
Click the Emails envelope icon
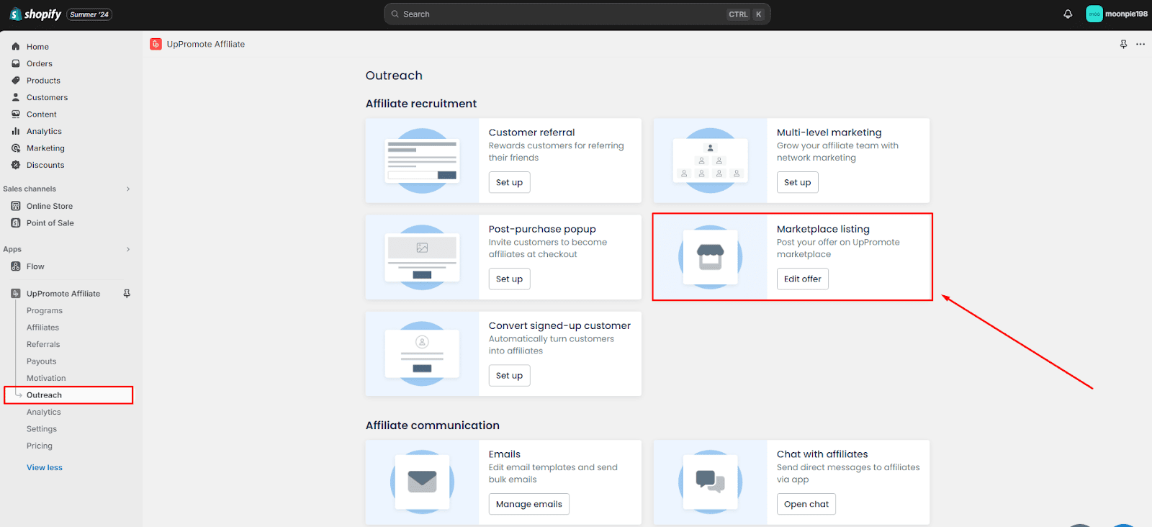point(422,481)
